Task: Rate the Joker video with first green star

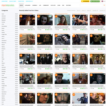Action: (x=46, y=30)
